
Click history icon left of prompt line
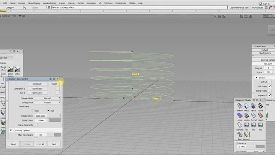49,7
